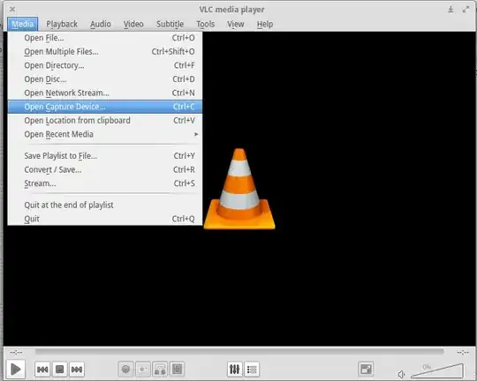
Task: Adjust the volume slider
Action: (437, 370)
